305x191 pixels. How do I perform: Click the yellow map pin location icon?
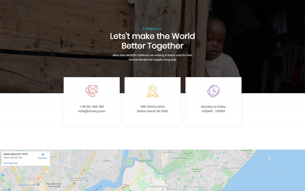point(152,91)
